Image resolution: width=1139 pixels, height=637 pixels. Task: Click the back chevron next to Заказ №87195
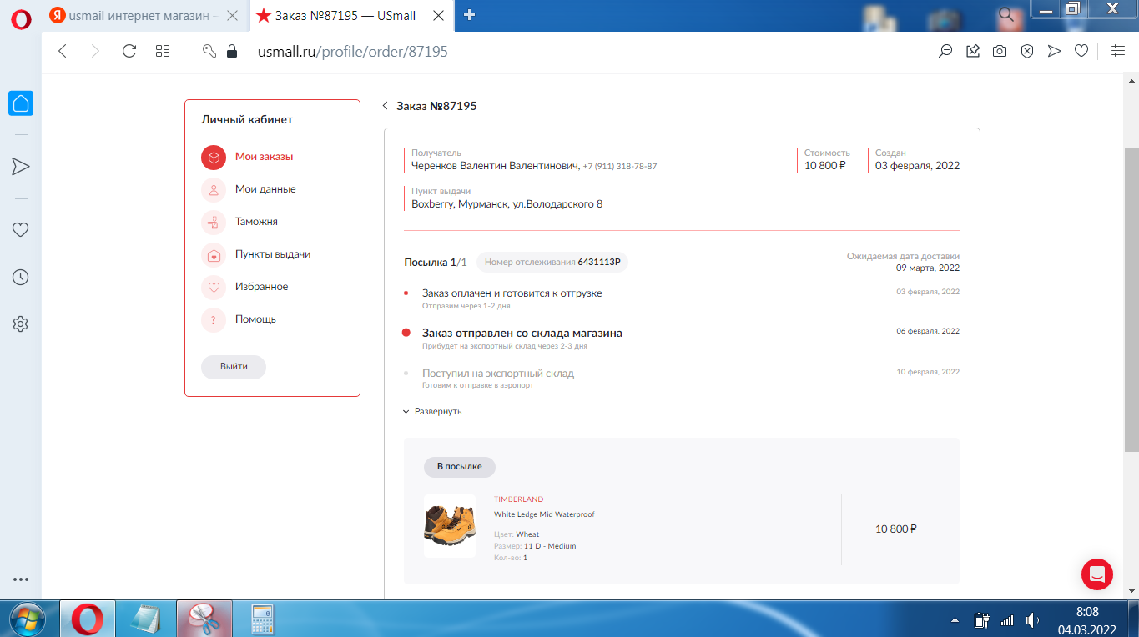[x=385, y=106]
